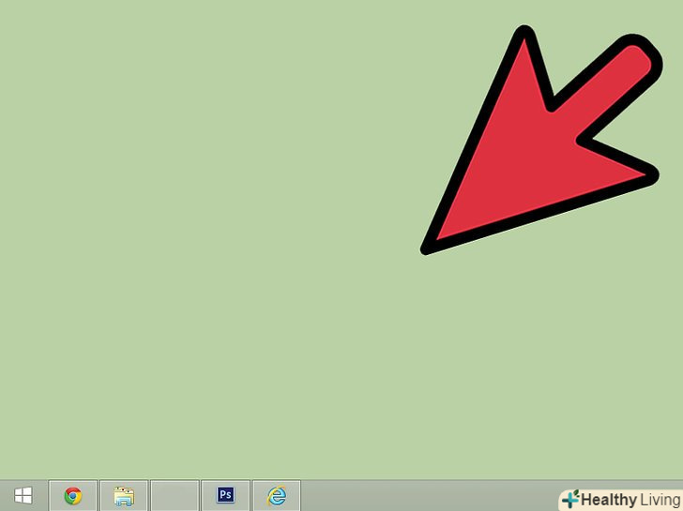Open Adobe Photoshop from the taskbar
This screenshot has width=683, height=511.
pos(225,496)
